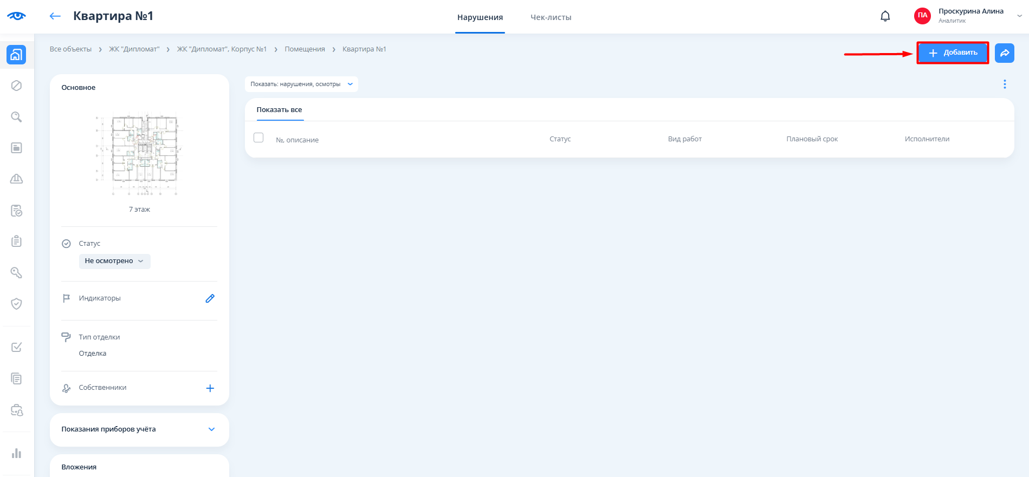
Task: Tick the select-all checkbox in table header
Action: point(258,138)
